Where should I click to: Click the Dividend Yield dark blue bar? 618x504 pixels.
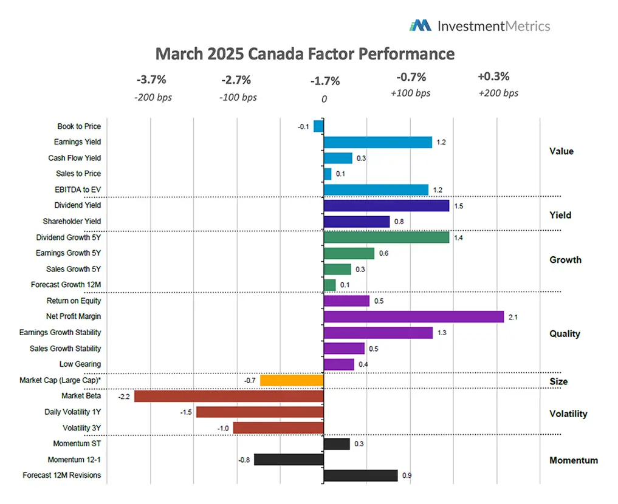[x=386, y=206]
